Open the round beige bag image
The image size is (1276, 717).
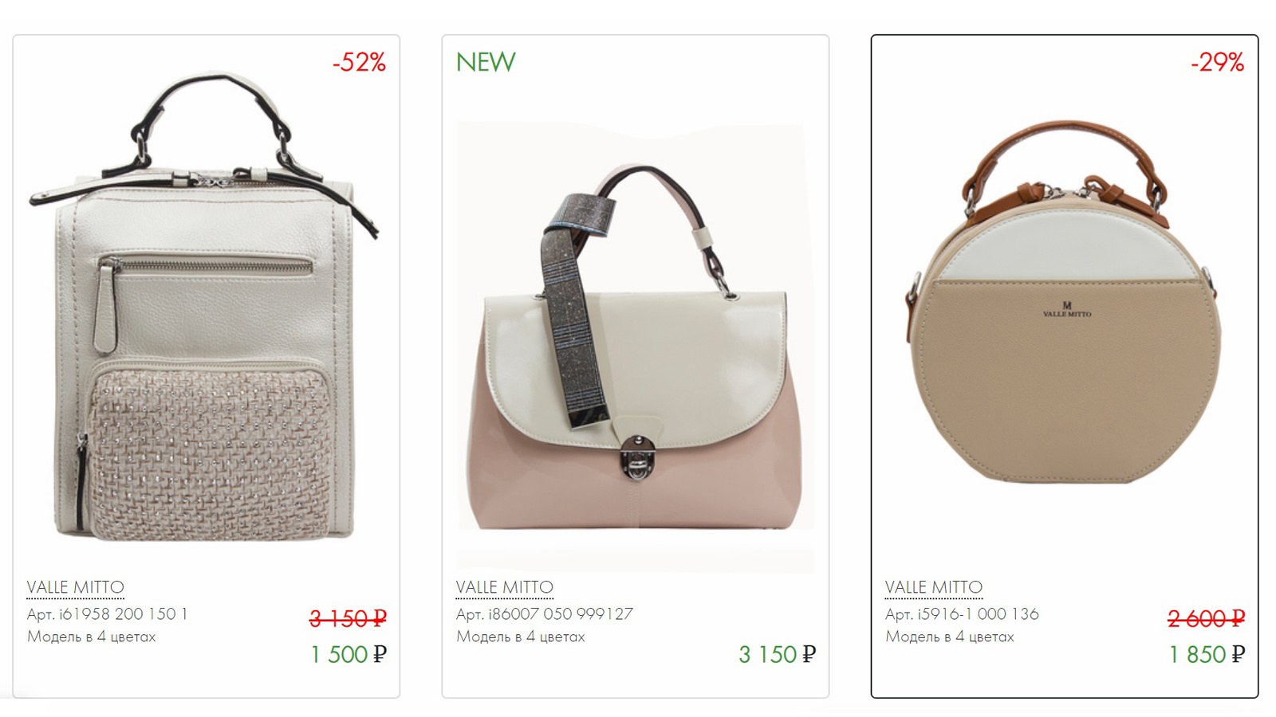click(1065, 301)
